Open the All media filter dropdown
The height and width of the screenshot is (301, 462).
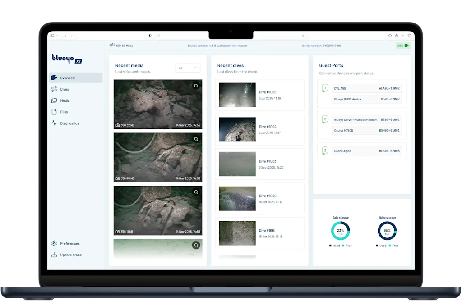pyautogui.click(x=188, y=68)
